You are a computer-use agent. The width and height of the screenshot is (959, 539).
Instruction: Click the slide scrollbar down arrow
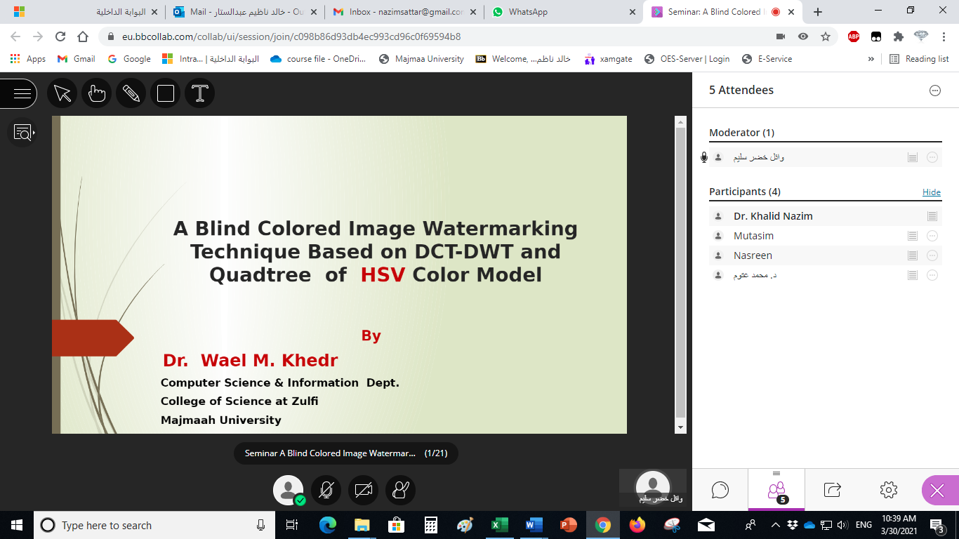[x=680, y=427]
